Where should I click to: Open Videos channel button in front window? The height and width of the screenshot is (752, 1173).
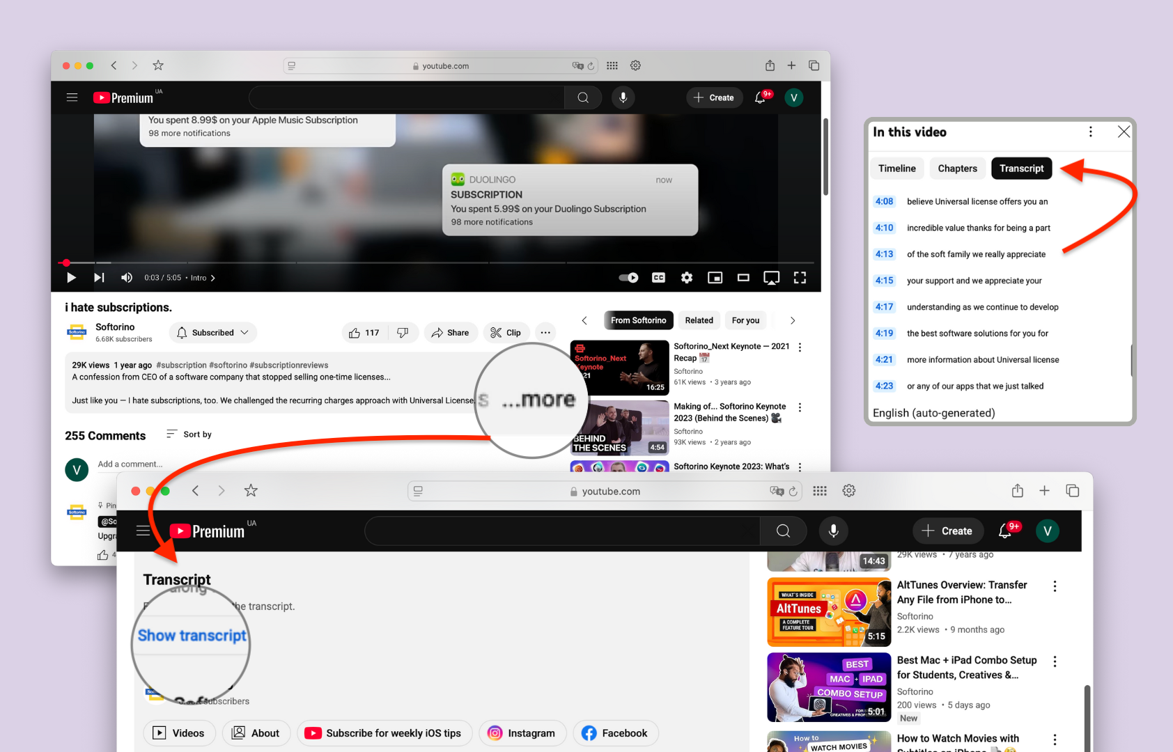179,733
